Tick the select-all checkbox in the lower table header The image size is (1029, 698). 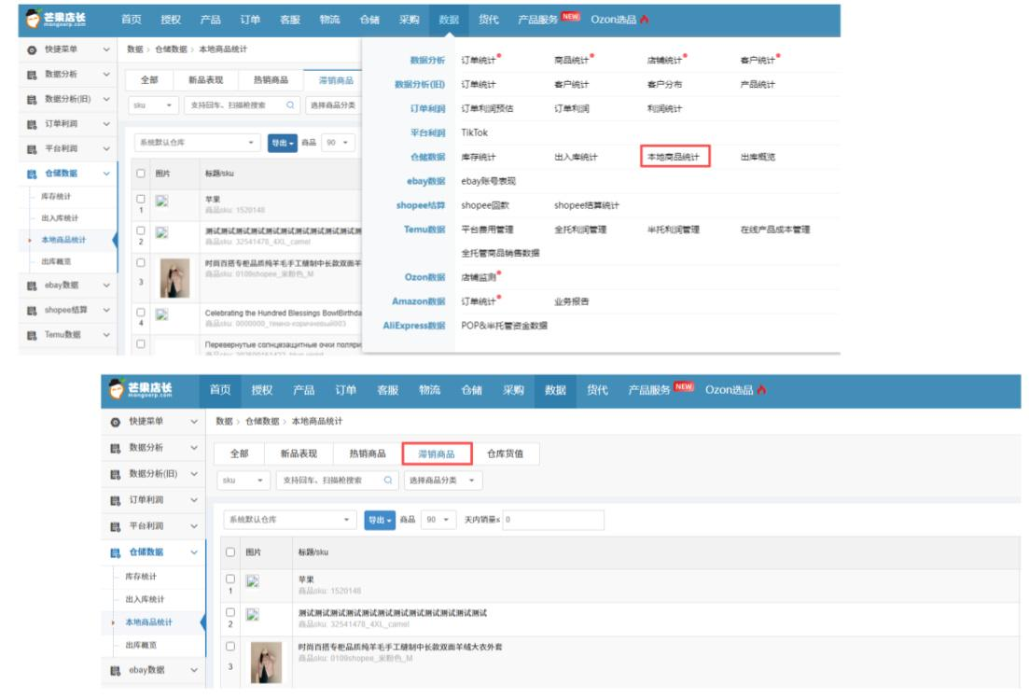click(x=230, y=552)
